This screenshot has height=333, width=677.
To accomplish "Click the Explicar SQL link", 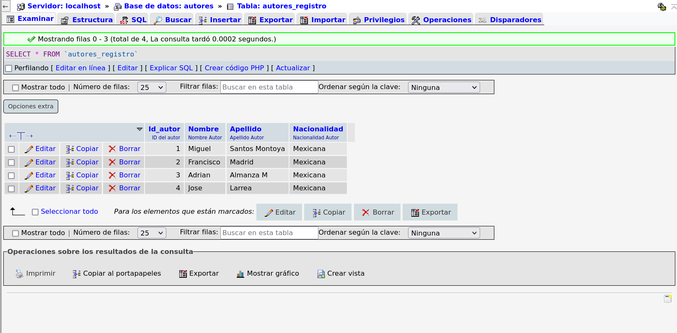I will (x=171, y=68).
